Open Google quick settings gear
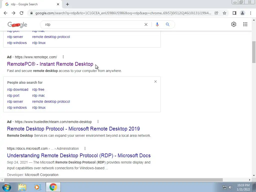This screenshot has height=192, width=256. click(x=234, y=24)
